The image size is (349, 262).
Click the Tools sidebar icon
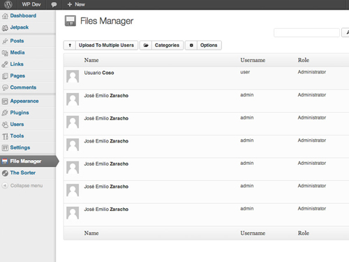tap(5, 136)
